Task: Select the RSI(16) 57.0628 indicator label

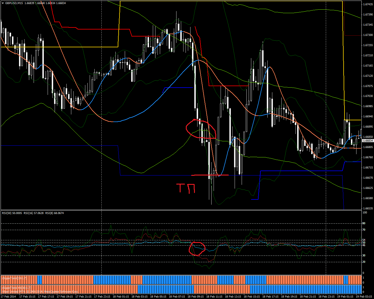Action: pyautogui.click(x=33, y=213)
